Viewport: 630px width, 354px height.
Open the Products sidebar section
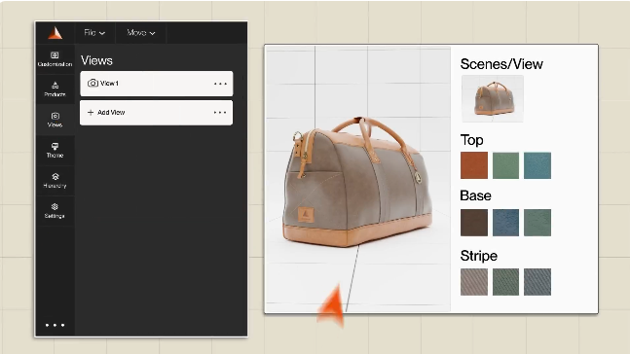(x=56, y=89)
